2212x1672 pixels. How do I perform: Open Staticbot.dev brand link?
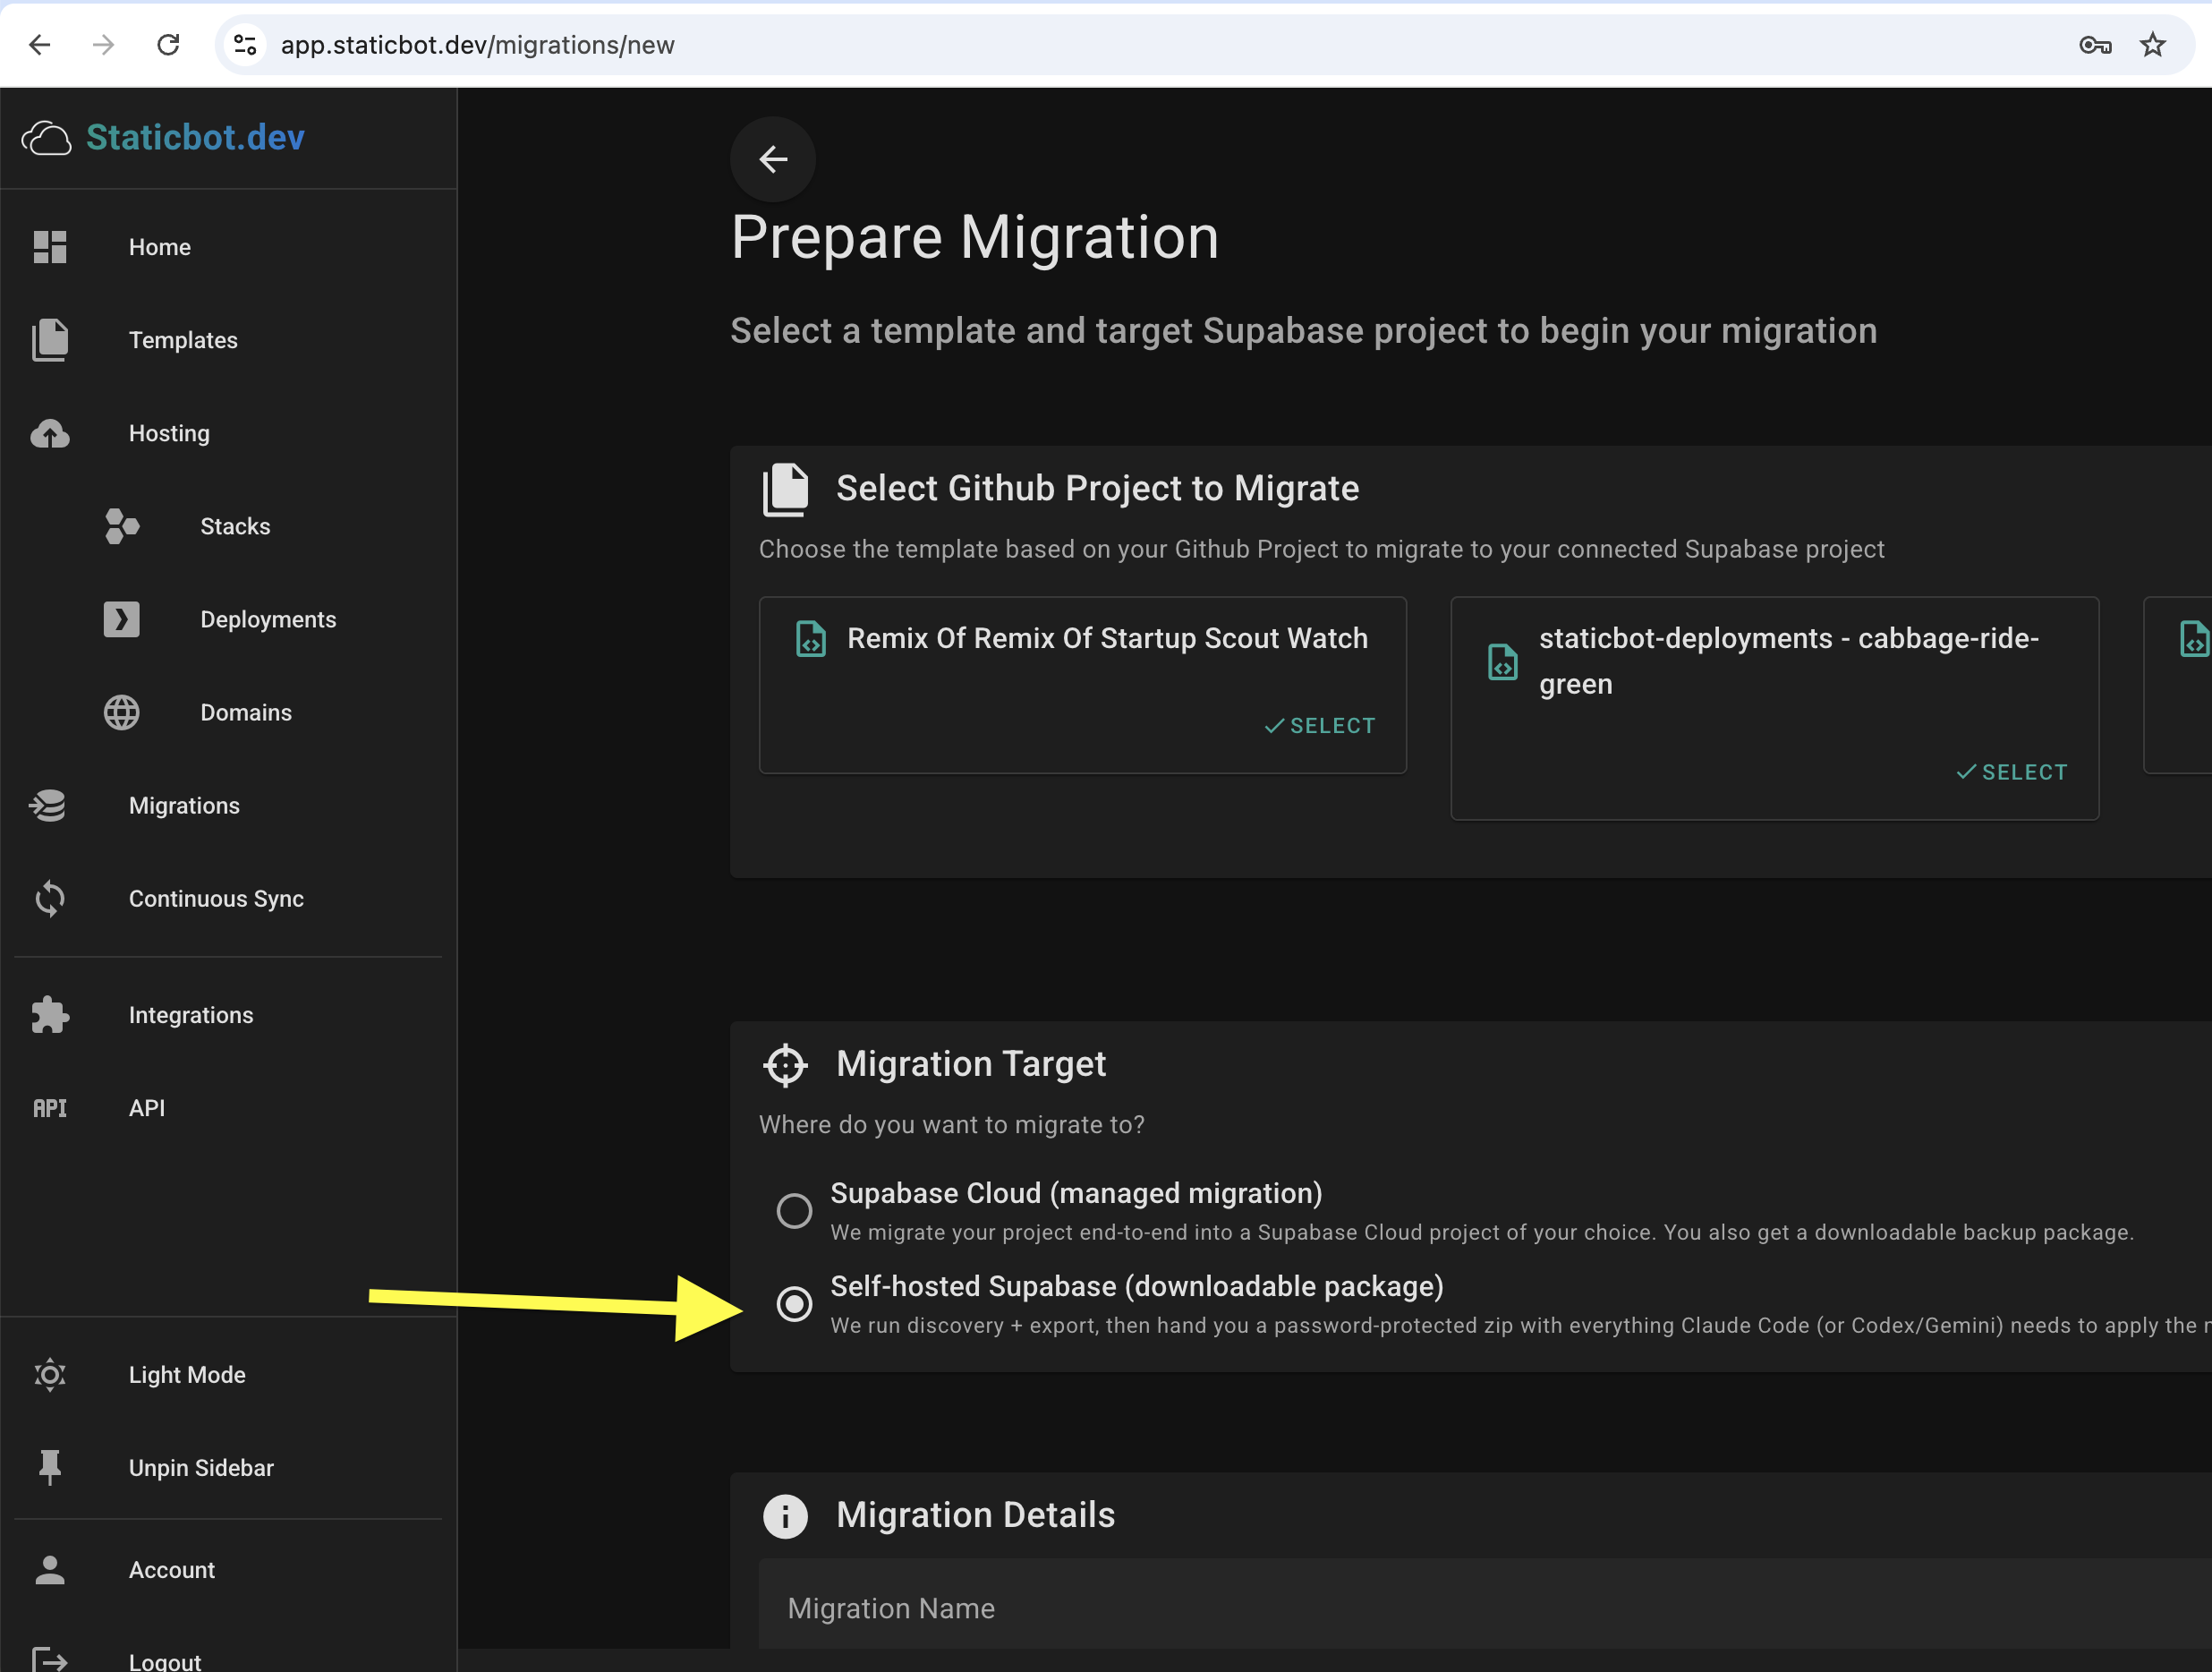pyautogui.click(x=195, y=138)
